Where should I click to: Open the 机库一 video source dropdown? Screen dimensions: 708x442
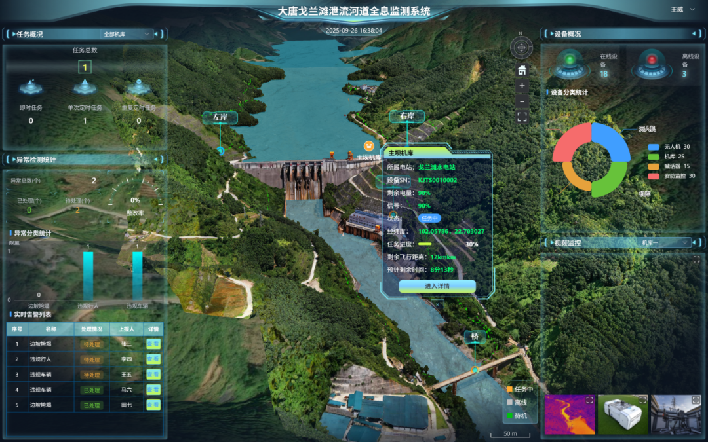click(665, 242)
